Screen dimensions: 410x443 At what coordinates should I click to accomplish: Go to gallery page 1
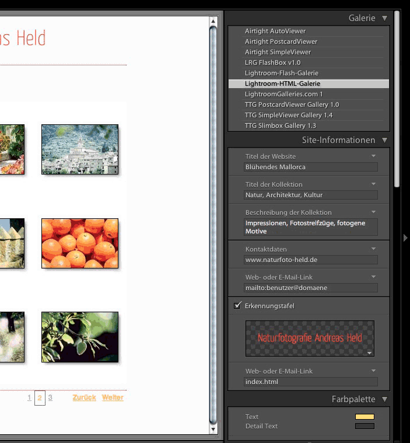point(29,397)
